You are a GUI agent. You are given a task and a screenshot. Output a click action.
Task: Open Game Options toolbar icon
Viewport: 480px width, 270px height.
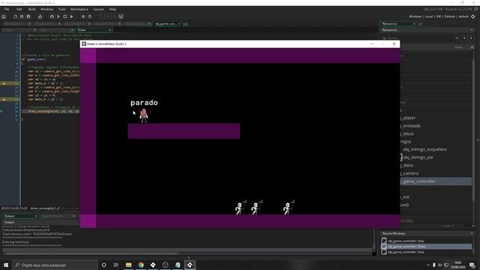coord(83,16)
